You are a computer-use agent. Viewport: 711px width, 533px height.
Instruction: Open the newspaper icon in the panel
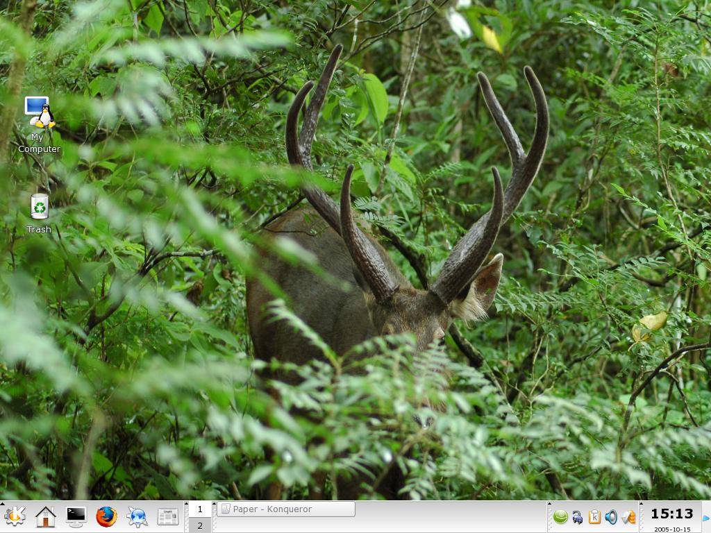click(x=168, y=516)
